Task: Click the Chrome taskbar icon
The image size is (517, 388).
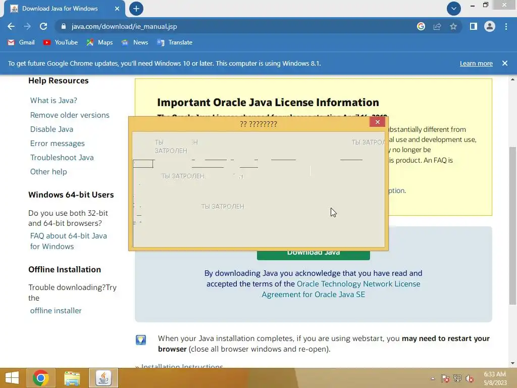Action: (x=41, y=378)
